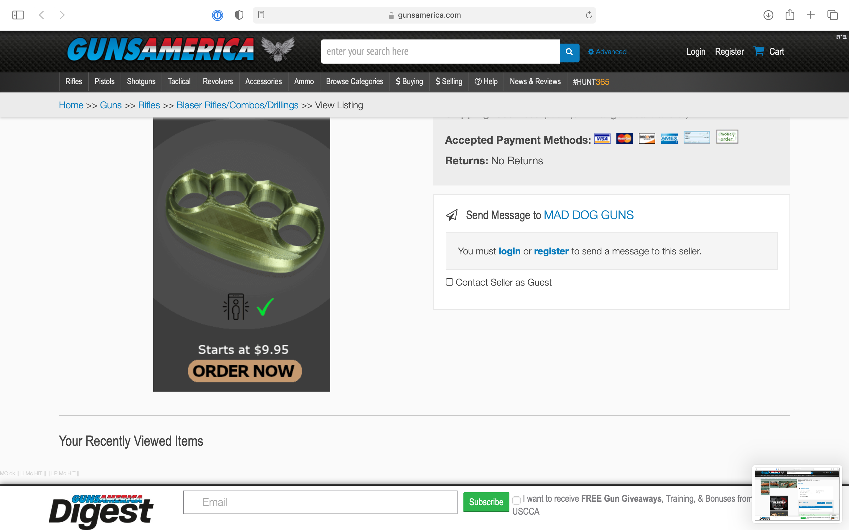Screen dimensions: 849x530
Task: Click the newsletter Email field
Action: [x=320, y=502]
